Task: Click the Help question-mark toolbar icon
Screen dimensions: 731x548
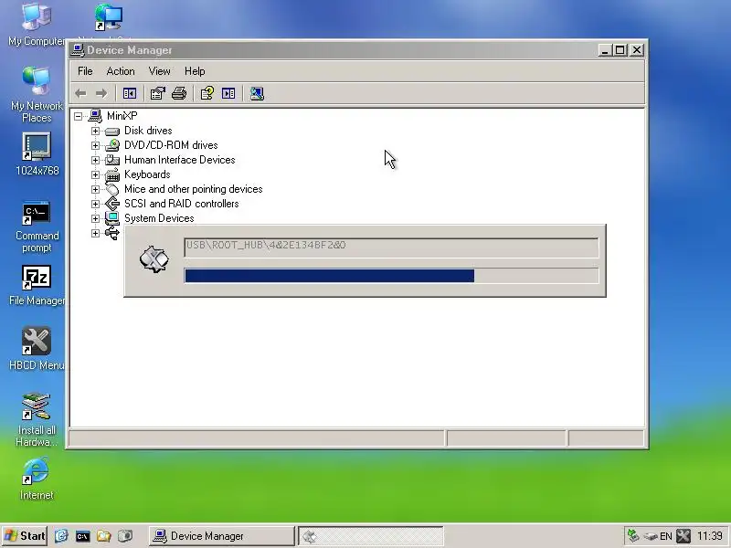Action: (x=207, y=94)
